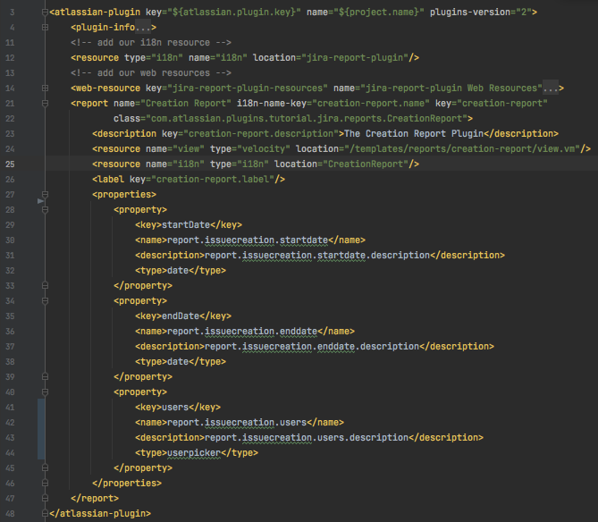Click the text 'userpicker' in type tag
Image resolution: width=598 pixels, height=522 pixels.
pyautogui.click(x=194, y=453)
